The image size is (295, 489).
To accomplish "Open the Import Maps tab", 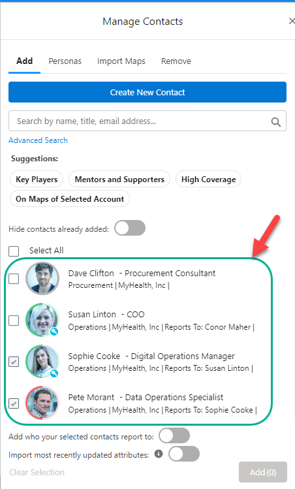I will tap(121, 61).
